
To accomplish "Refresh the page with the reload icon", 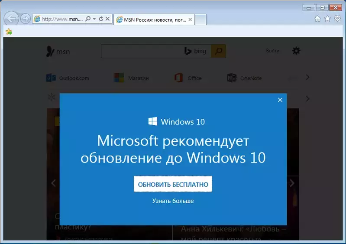I will pyautogui.click(x=101, y=19).
